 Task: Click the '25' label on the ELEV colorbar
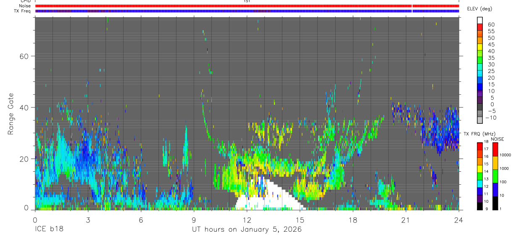491,71
